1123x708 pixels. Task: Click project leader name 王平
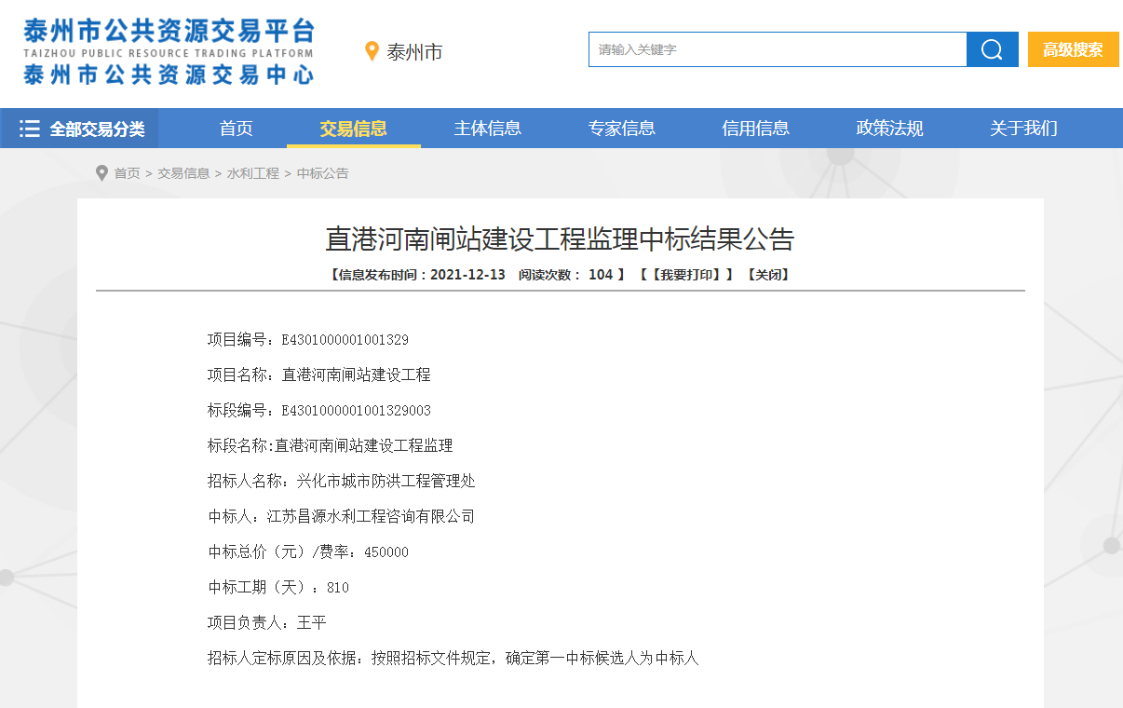(312, 623)
